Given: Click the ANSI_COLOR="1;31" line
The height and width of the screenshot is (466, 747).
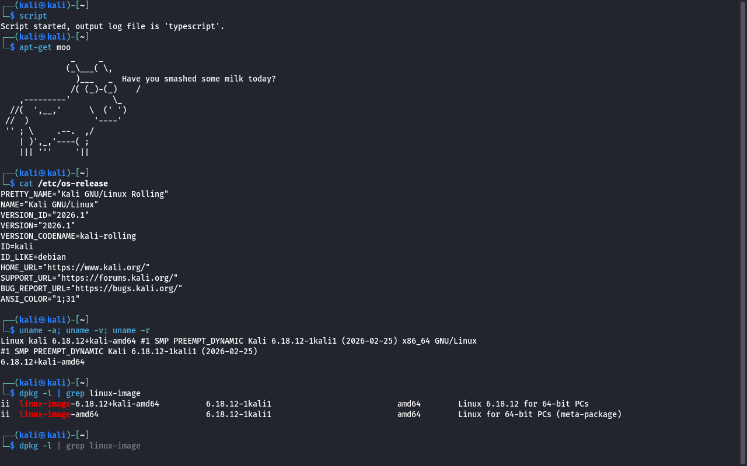Looking at the screenshot, I should (40, 299).
